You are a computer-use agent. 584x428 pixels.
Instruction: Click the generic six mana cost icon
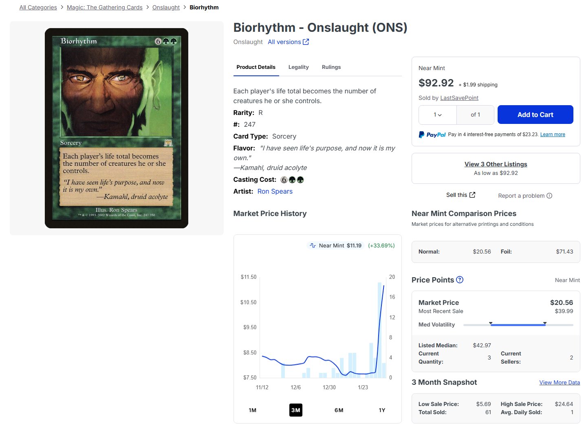coord(284,180)
